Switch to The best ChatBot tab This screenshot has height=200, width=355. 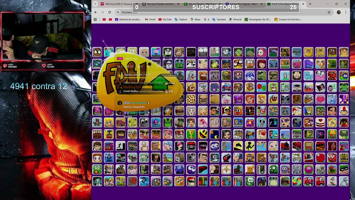160,4
